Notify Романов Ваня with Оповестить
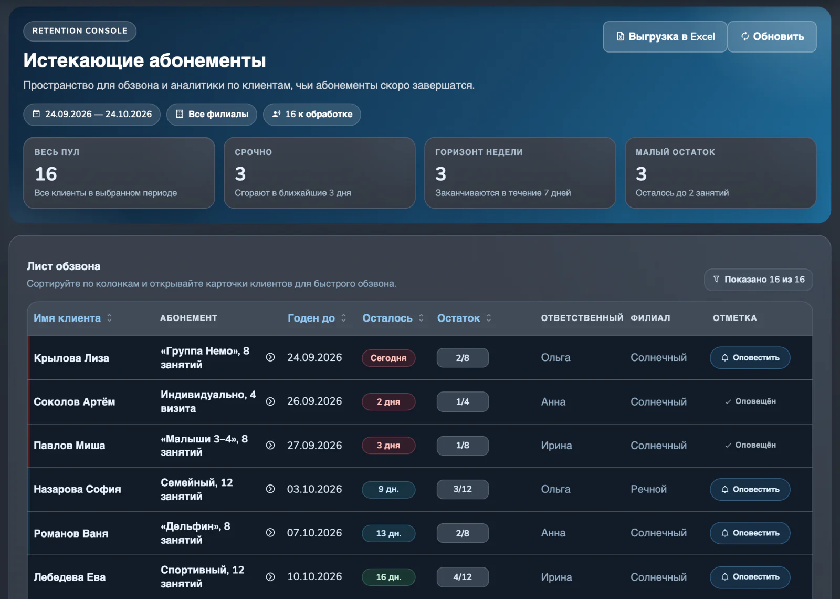840x599 pixels. click(x=750, y=533)
